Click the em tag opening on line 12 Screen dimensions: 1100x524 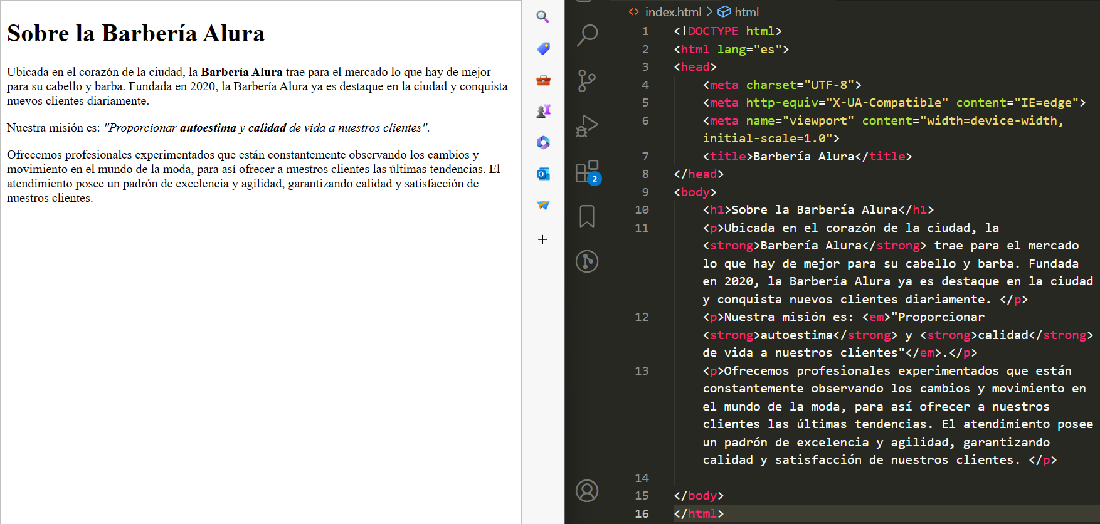tap(876, 317)
